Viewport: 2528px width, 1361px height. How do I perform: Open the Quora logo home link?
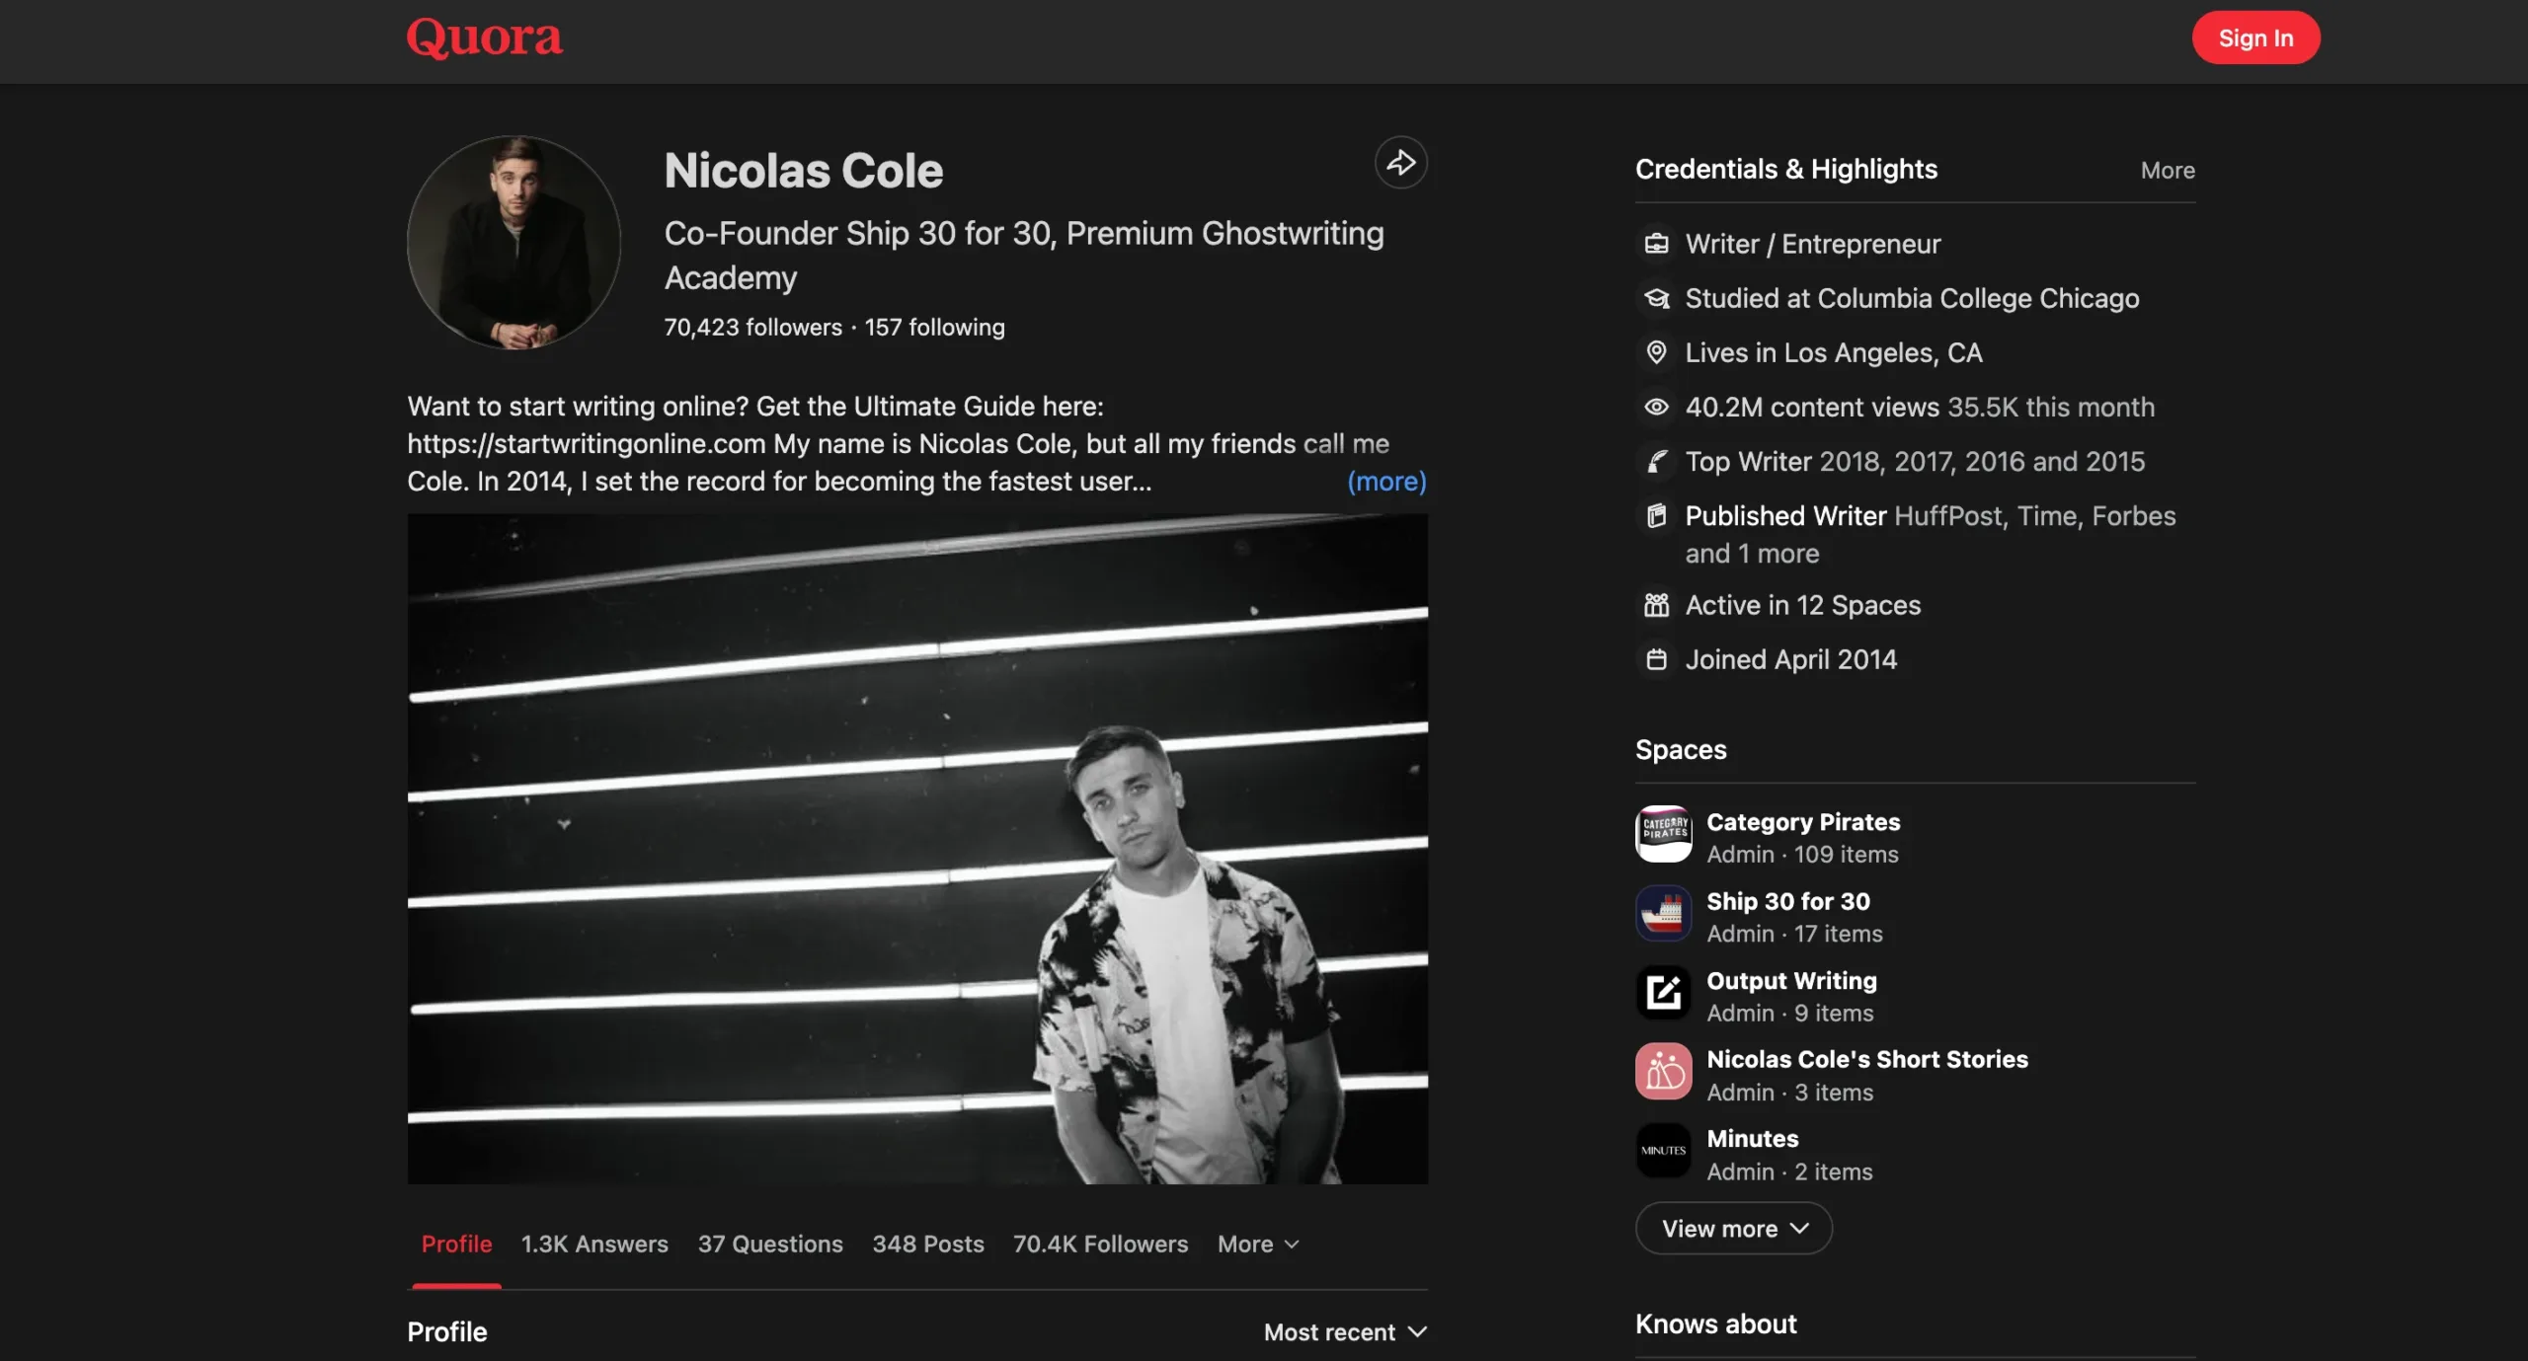coord(484,38)
